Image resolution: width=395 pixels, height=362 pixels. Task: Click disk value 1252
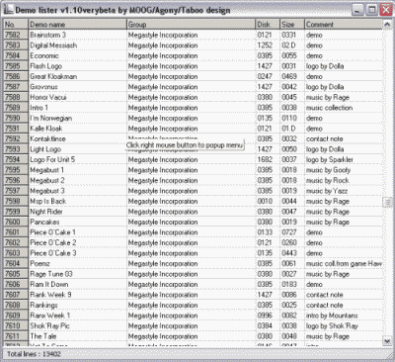[x=265, y=45]
